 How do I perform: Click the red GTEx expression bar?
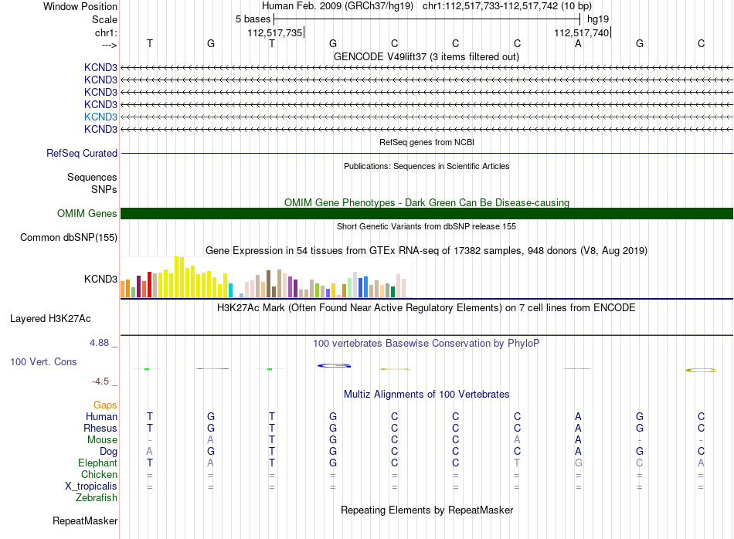pos(149,284)
